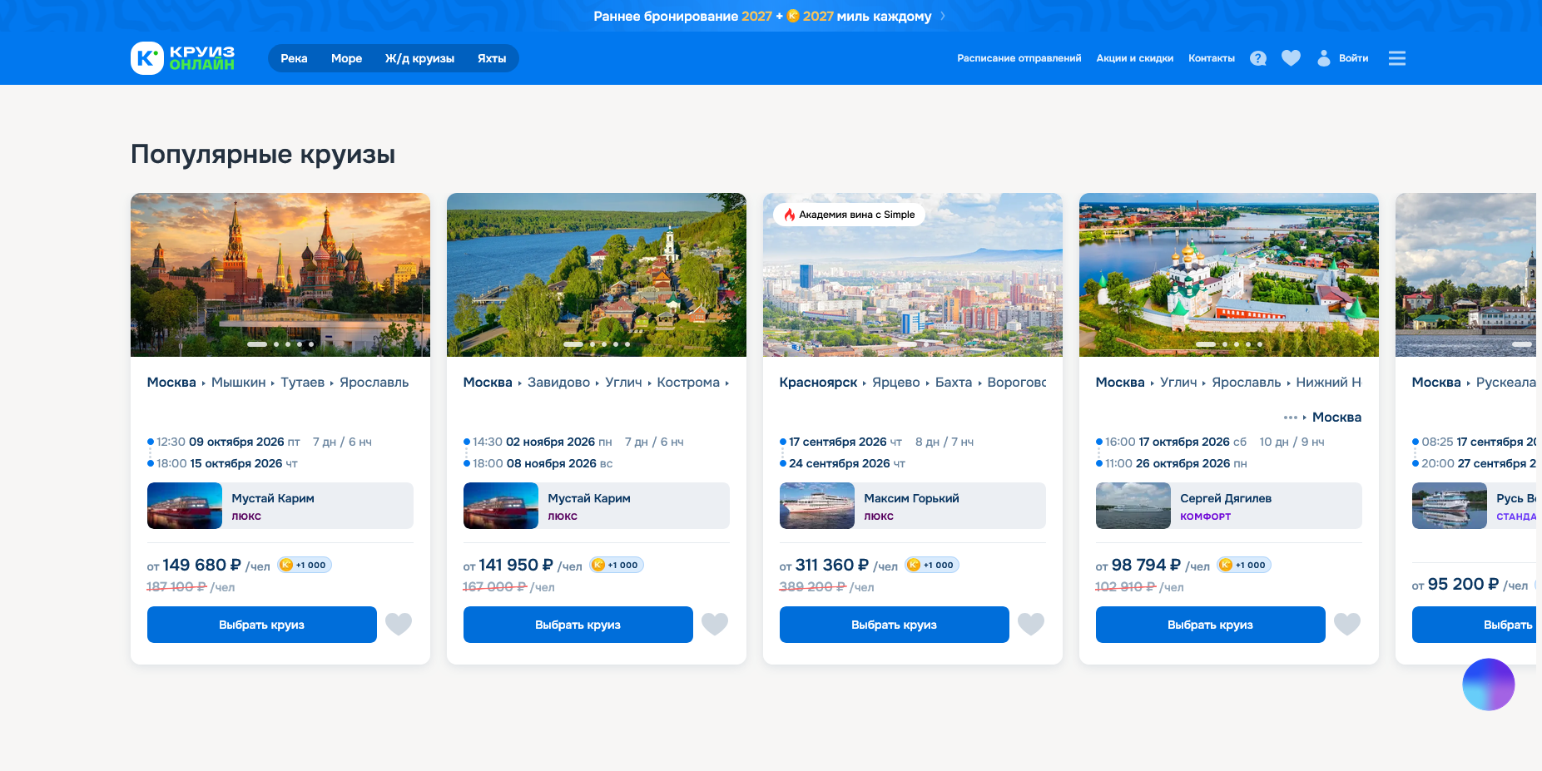Screen dimensions: 1542x771
Task: Click the +1 000 miles badge beside 98 794 ₽
Action: coord(1244,565)
